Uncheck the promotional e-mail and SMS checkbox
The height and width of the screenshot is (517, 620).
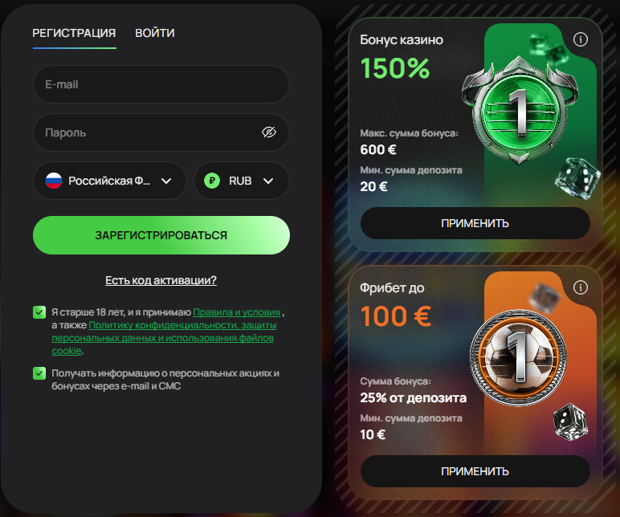click(39, 373)
